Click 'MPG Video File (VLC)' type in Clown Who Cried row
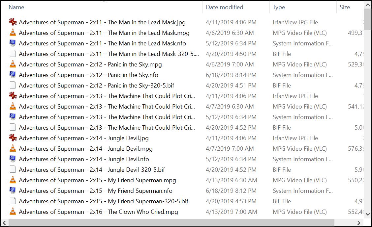This screenshot has width=372, height=227. click(300, 212)
